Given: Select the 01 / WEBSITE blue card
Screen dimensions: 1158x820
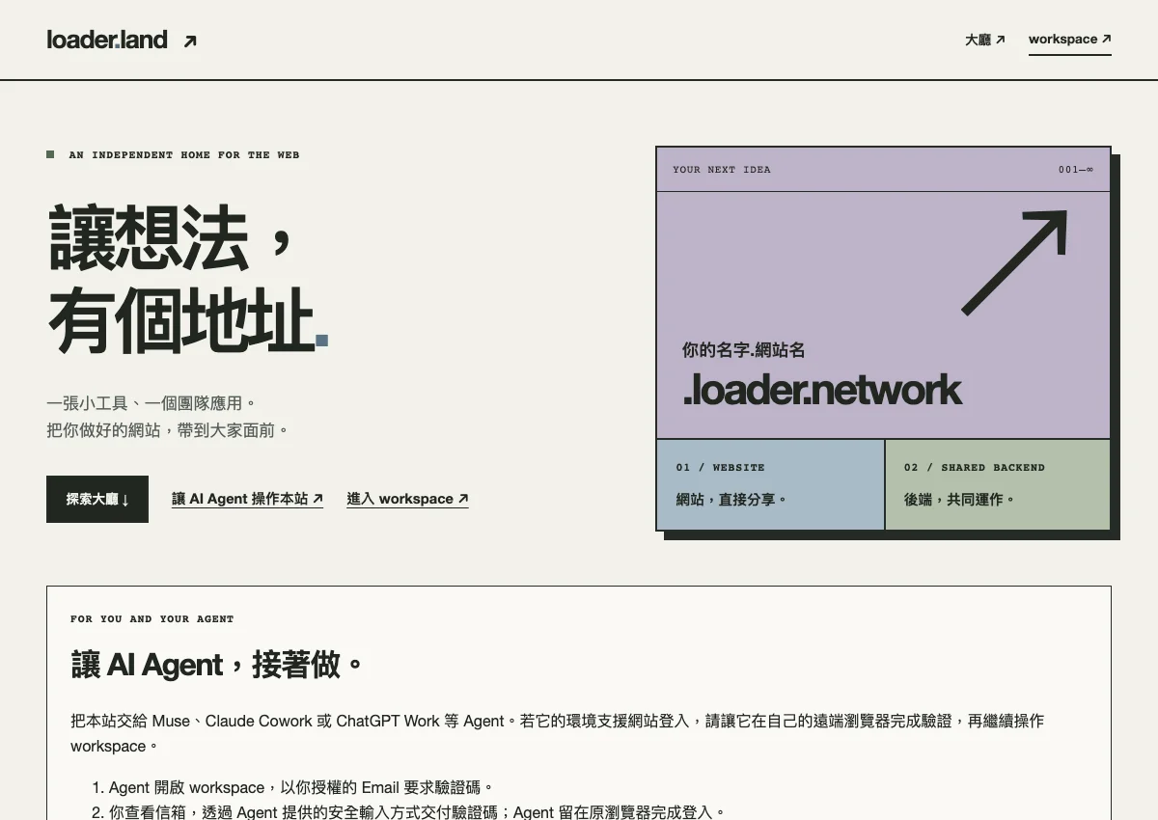Looking at the screenshot, I should click(x=770, y=484).
